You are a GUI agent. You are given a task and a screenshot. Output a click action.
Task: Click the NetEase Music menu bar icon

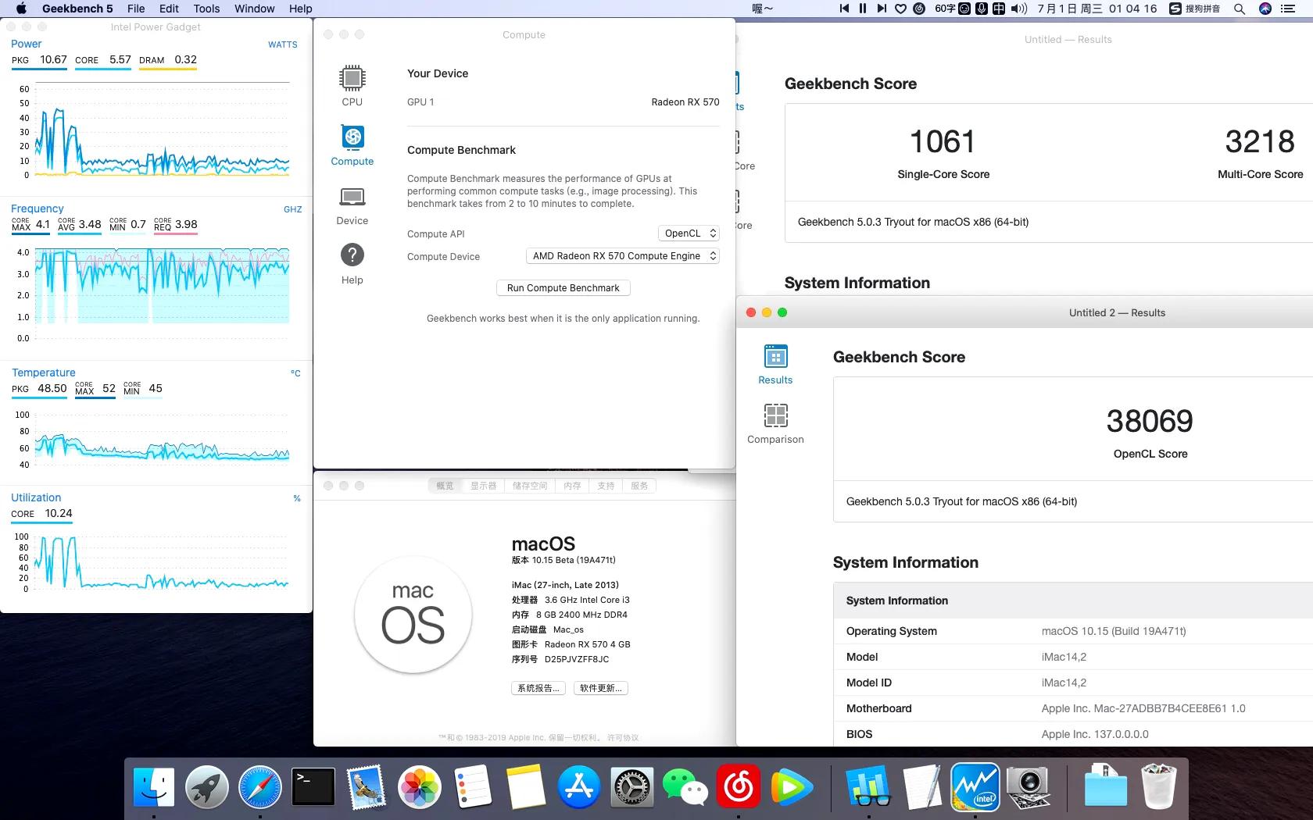[920, 9]
